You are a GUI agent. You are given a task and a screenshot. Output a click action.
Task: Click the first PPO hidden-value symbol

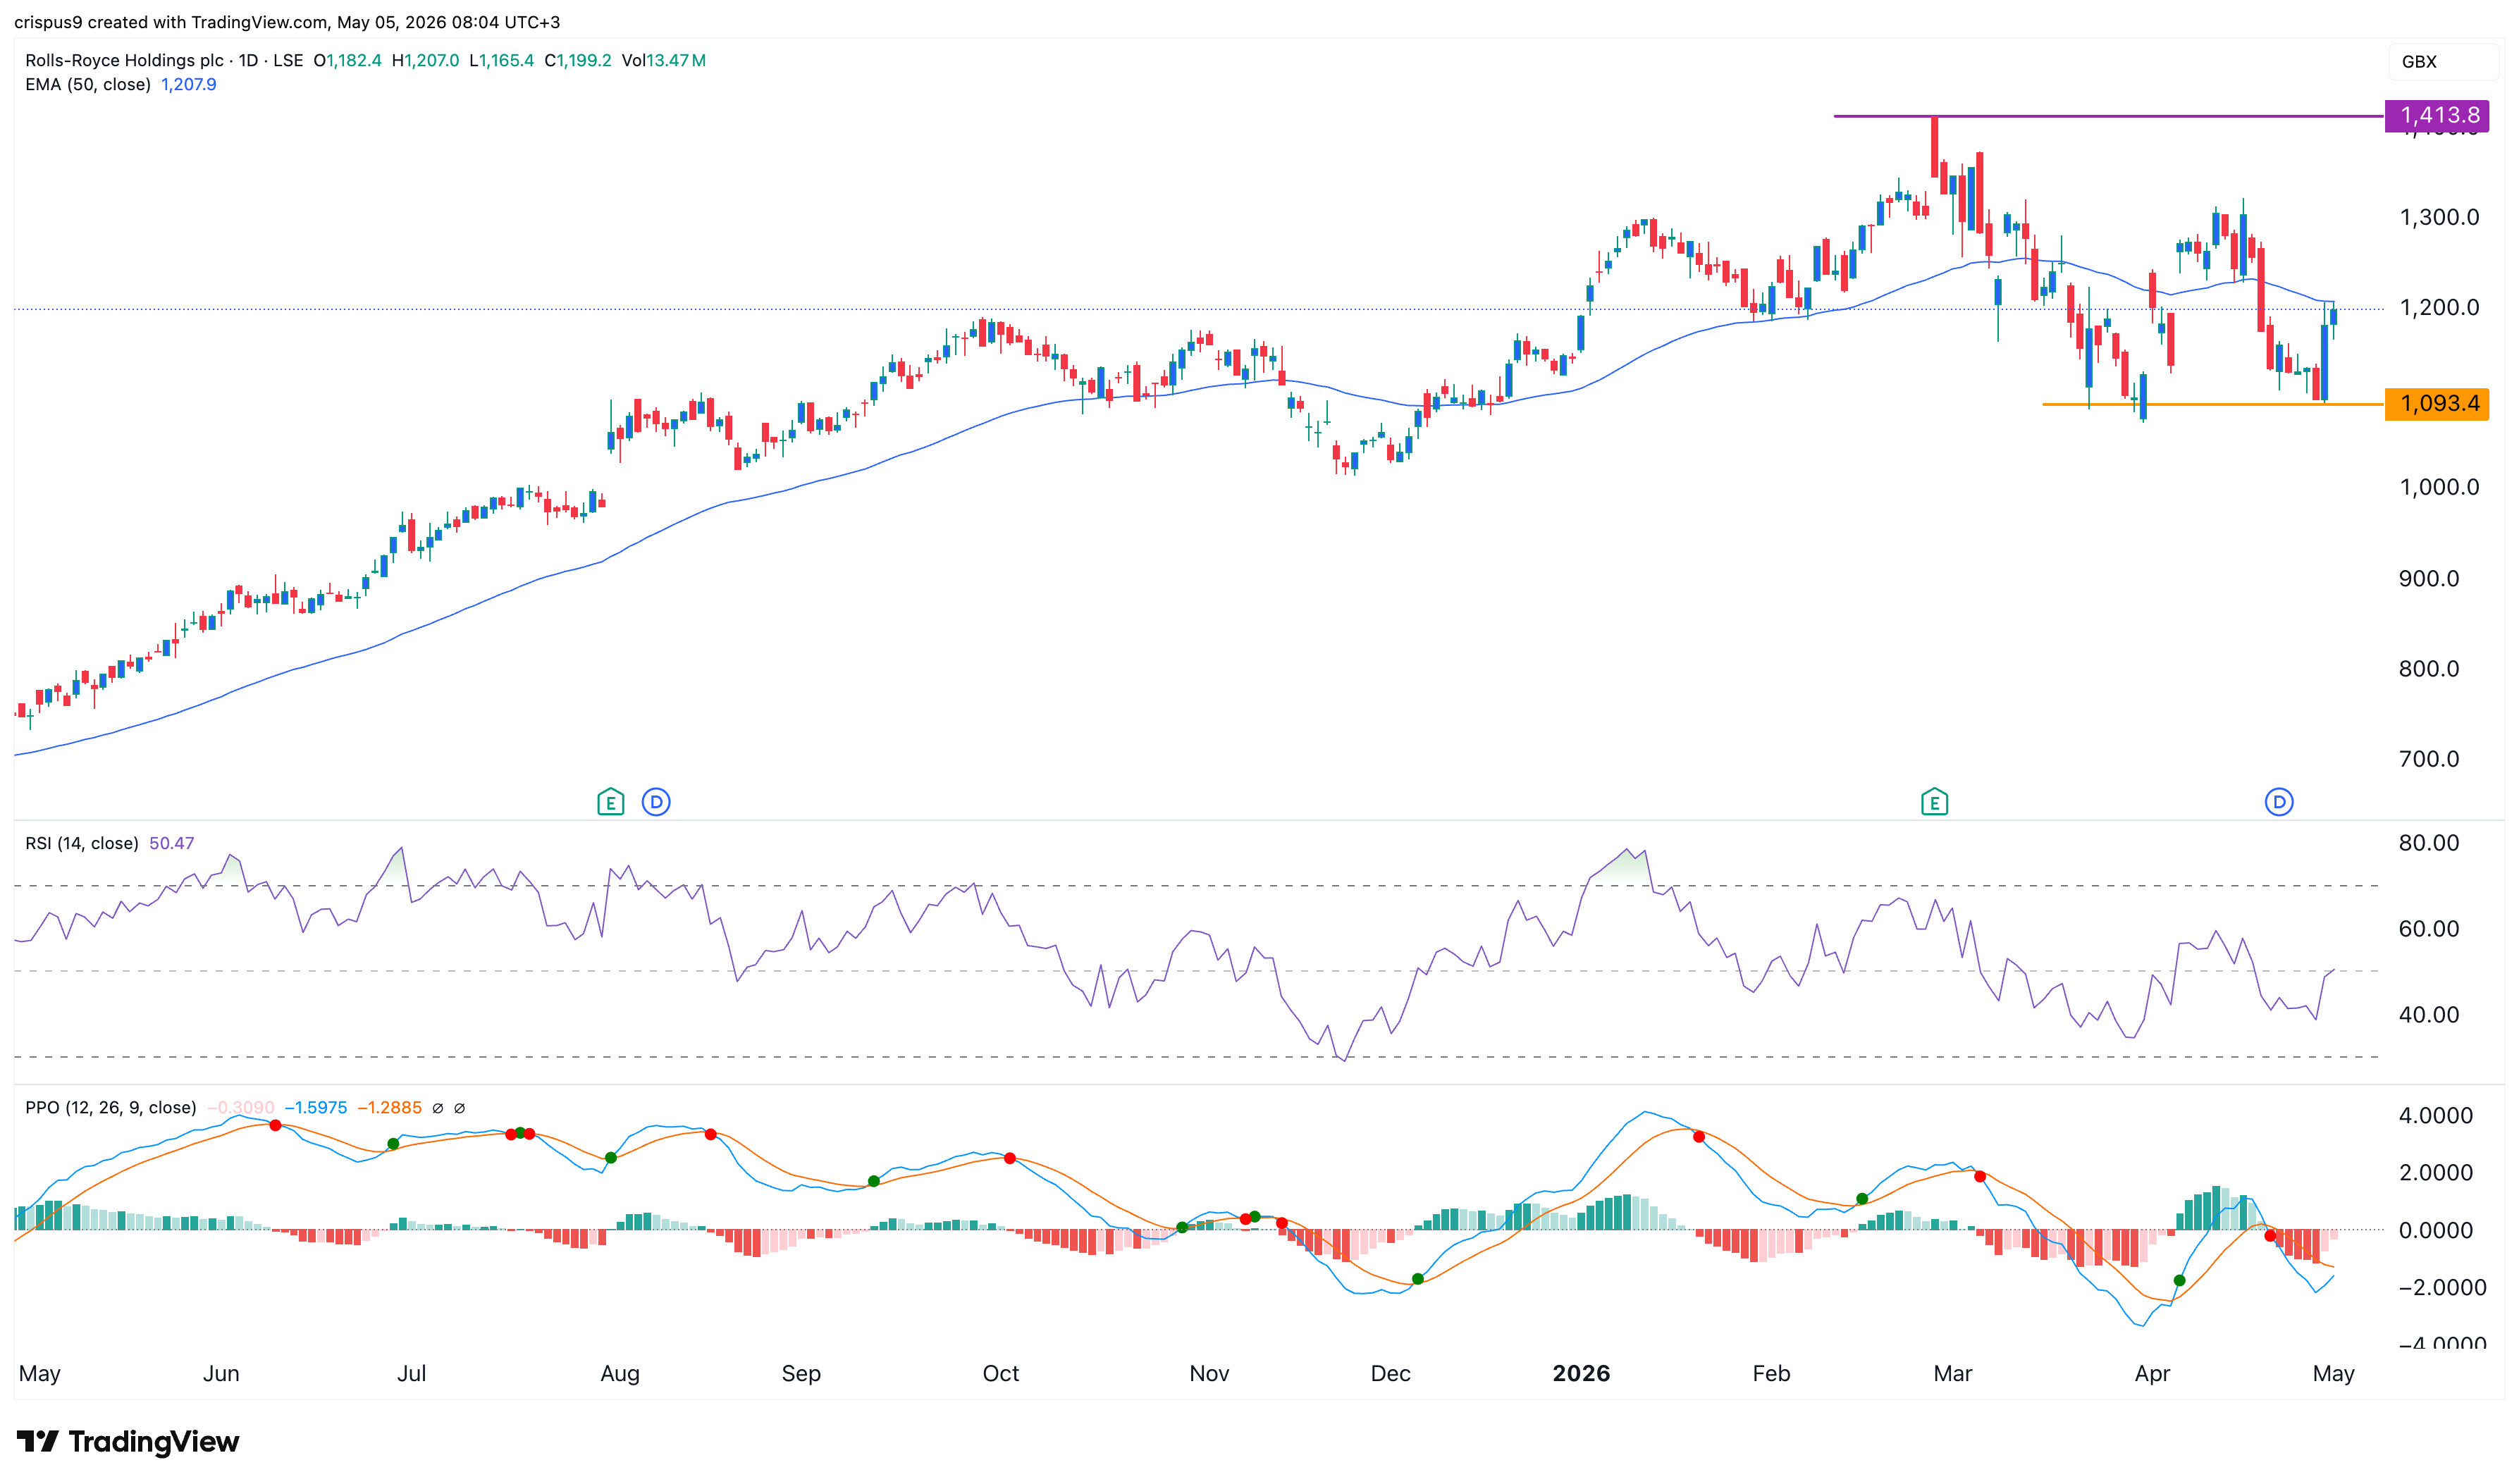438,1108
